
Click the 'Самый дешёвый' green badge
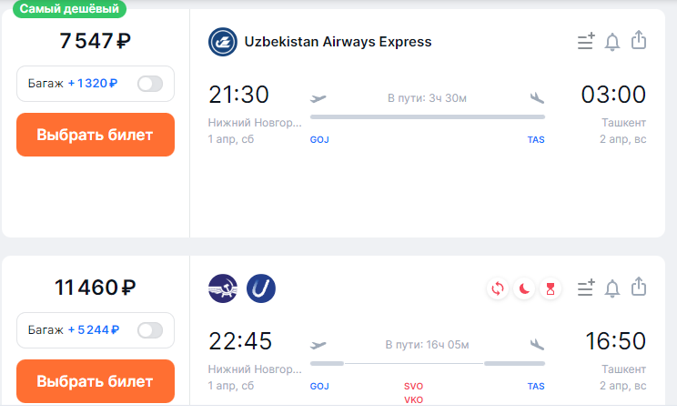pyautogui.click(x=69, y=8)
